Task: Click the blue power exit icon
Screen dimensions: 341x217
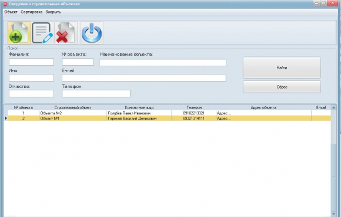Action: tap(92, 33)
